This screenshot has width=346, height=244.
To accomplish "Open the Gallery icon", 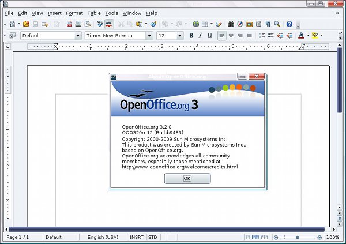I will tap(249, 24).
